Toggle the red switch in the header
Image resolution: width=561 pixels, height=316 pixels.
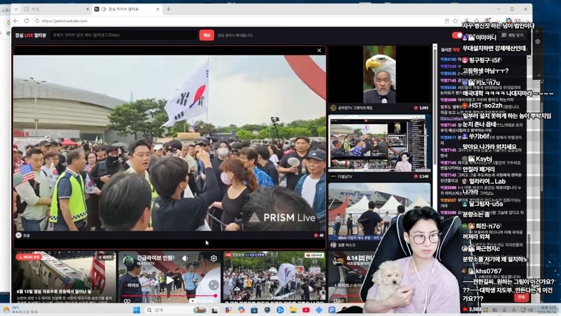457,35
